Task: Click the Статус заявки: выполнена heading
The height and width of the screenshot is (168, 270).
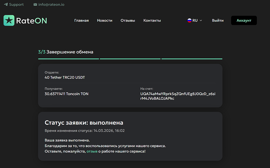Action: pos(84,123)
